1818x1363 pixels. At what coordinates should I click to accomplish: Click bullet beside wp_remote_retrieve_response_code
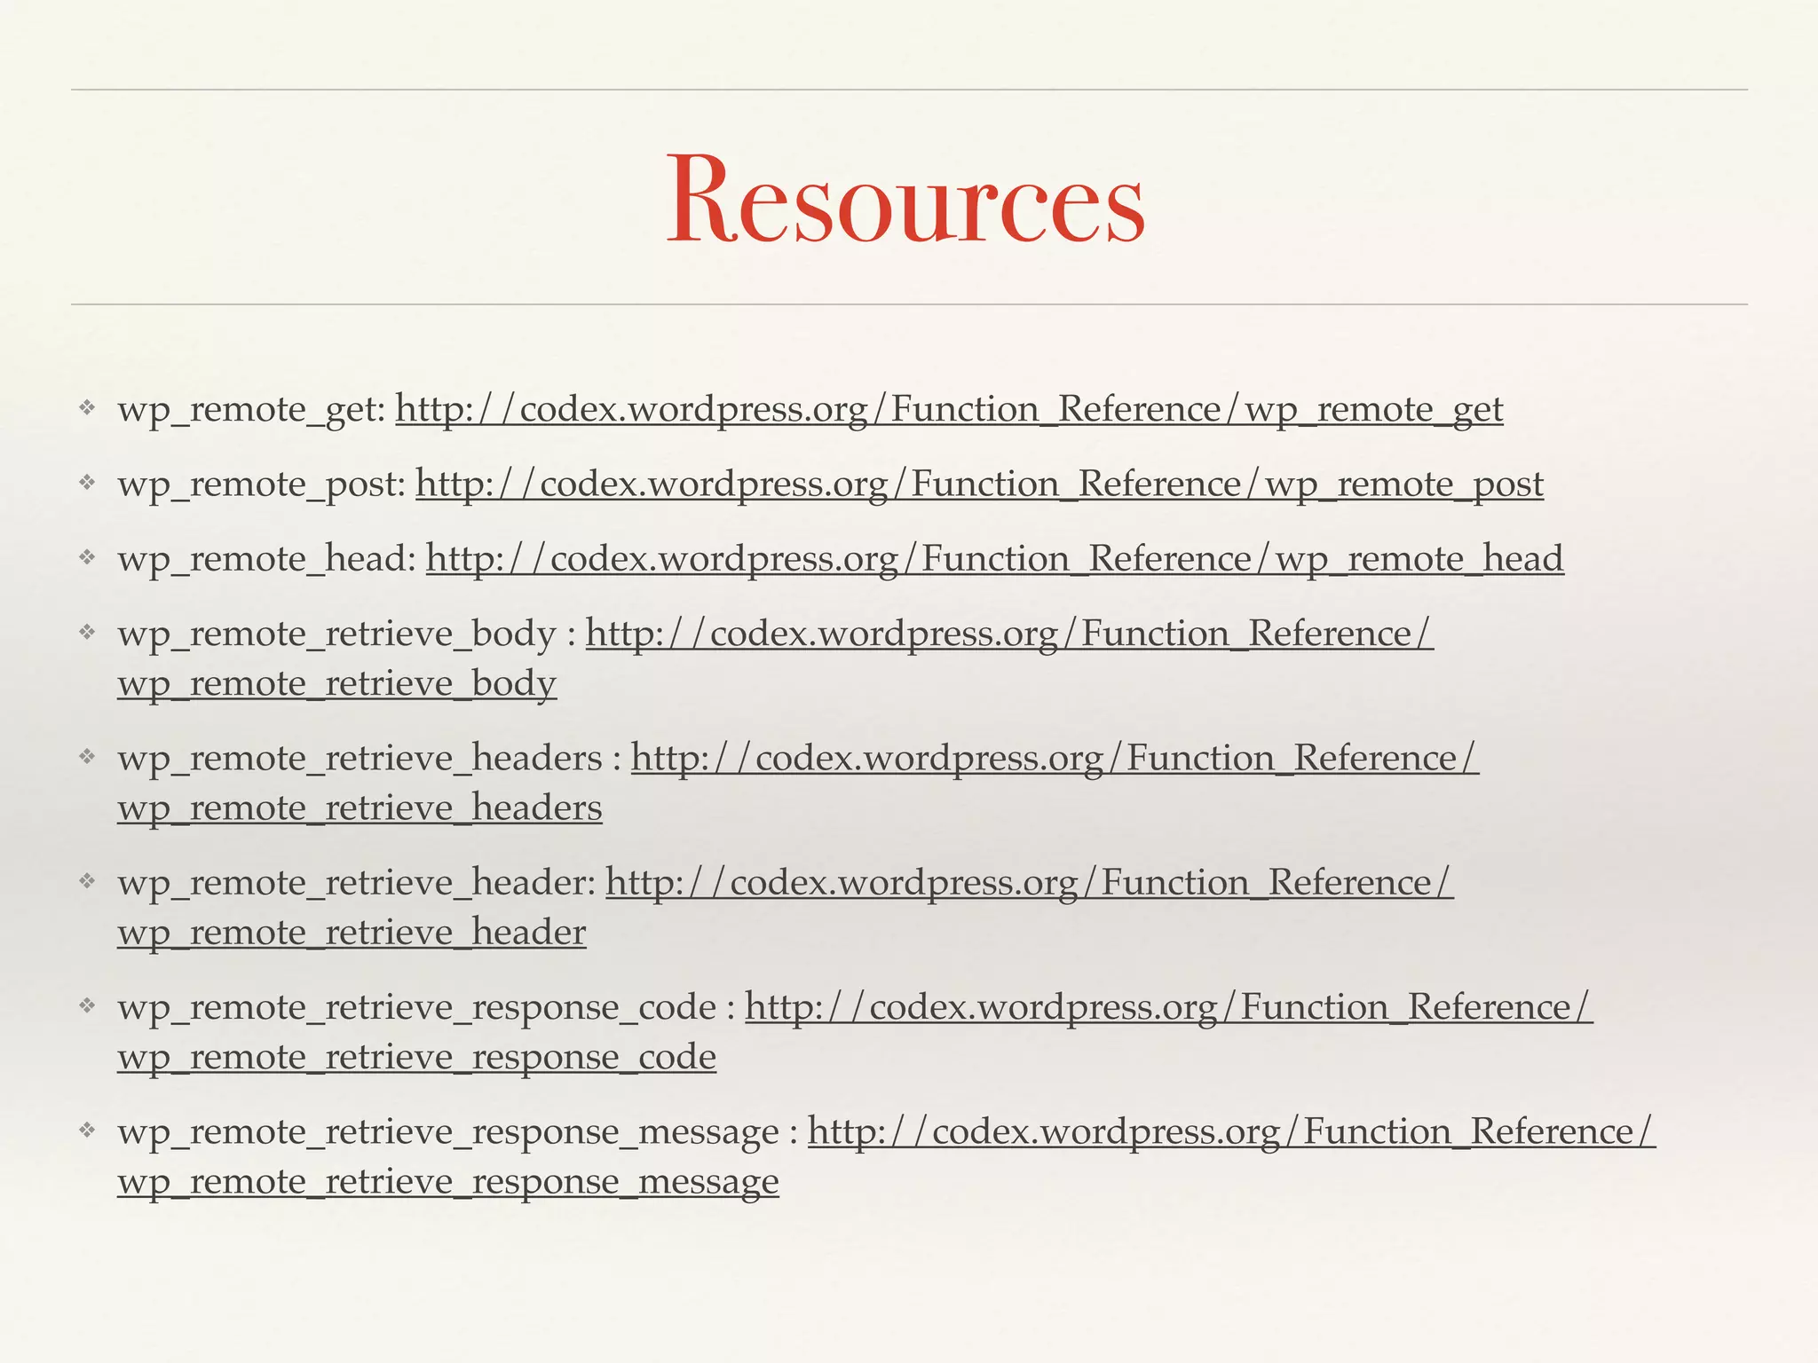pyautogui.click(x=86, y=1006)
